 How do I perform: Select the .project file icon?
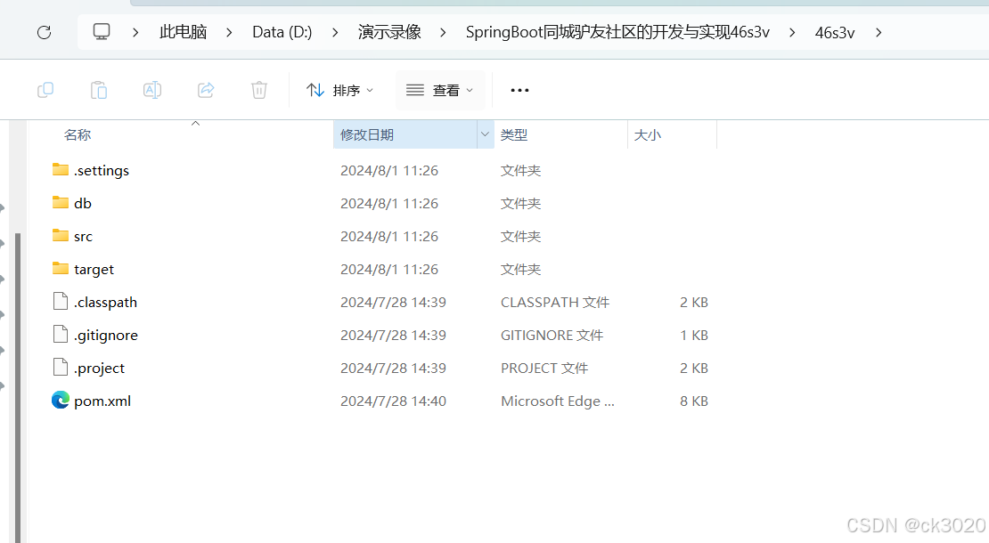point(61,367)
